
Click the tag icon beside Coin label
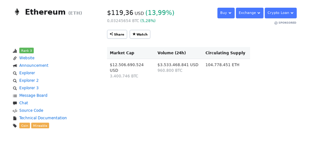[15, 126]
